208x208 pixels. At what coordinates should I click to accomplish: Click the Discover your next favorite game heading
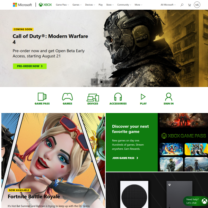130,129
